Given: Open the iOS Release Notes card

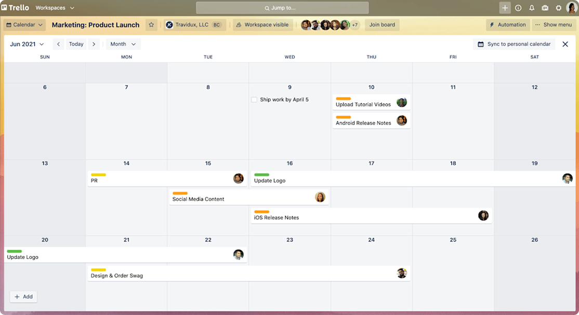Looking at the screenshot, I should 371,215.
